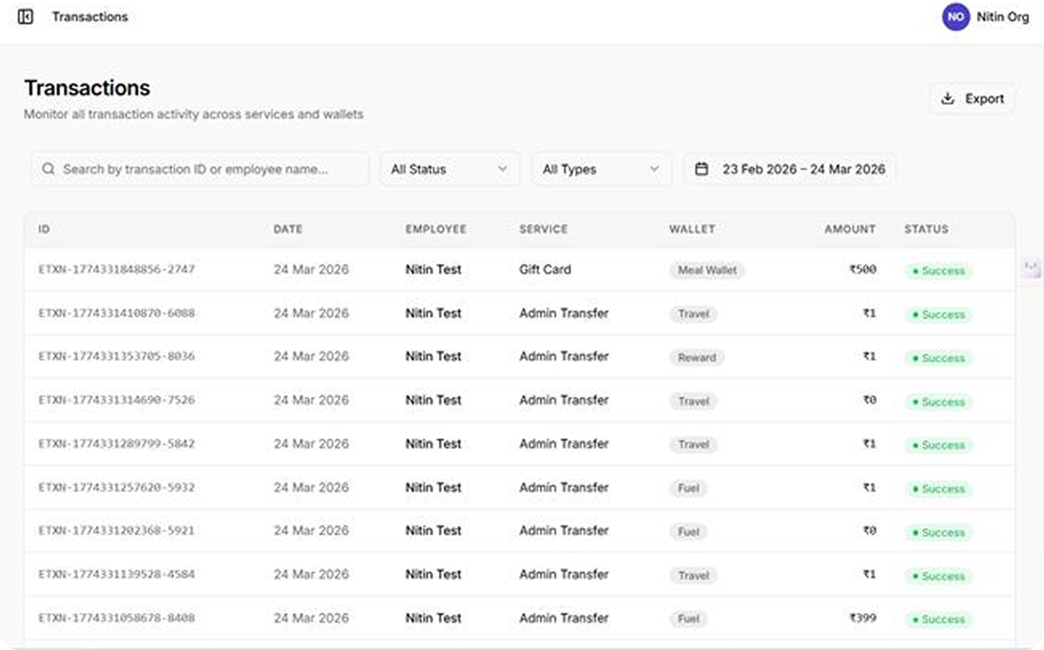This screenshot has height=650, width=1044.
Task: Click the Travel badge in the row ending 4584
Action: pyautogui.click(x=693, y=575)
